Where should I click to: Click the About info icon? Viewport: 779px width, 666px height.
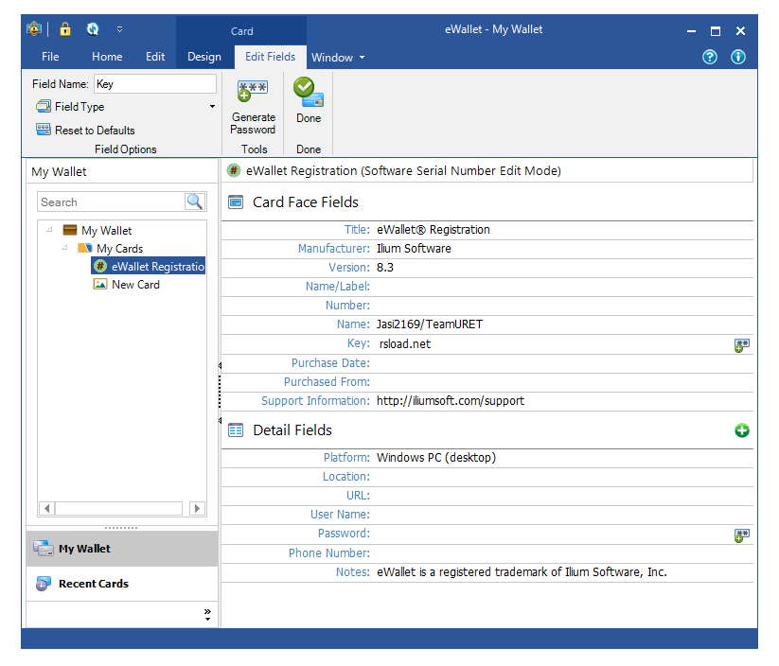737,57
